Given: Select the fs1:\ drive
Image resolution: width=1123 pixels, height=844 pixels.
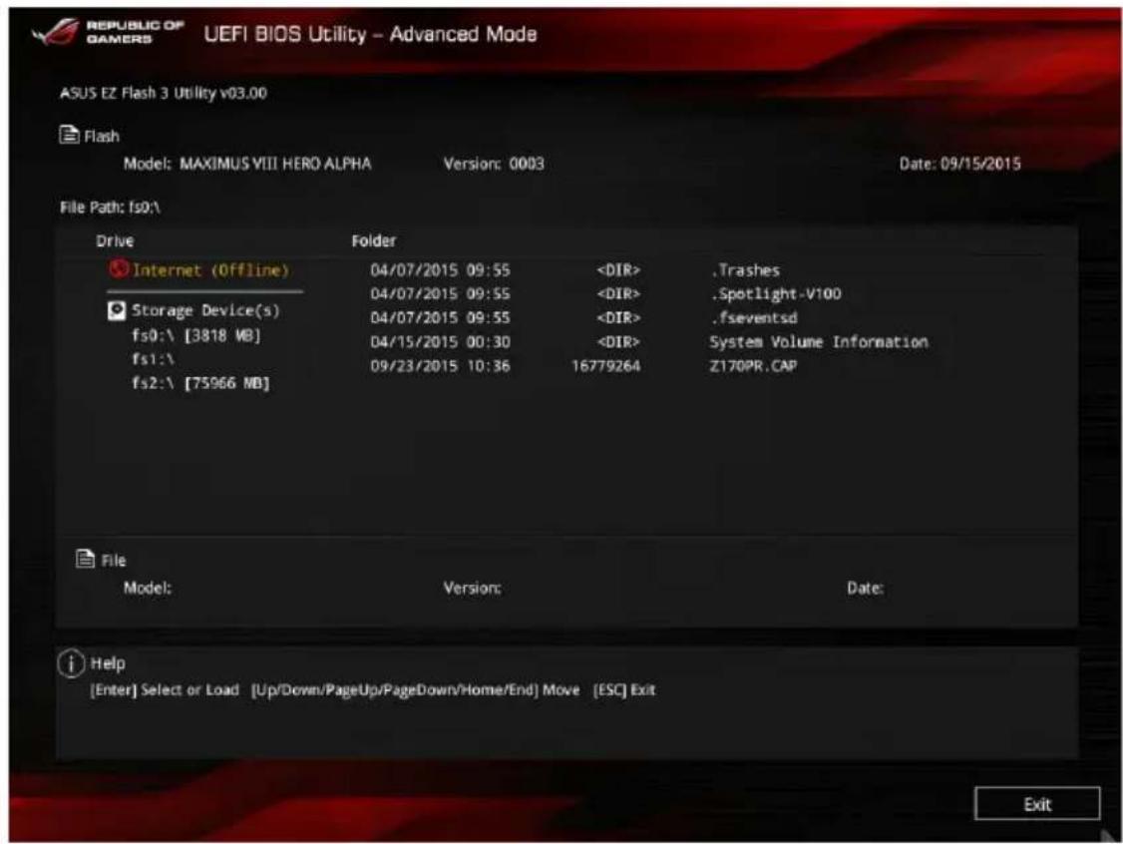Looking at the screenshot, I should 153,359.
